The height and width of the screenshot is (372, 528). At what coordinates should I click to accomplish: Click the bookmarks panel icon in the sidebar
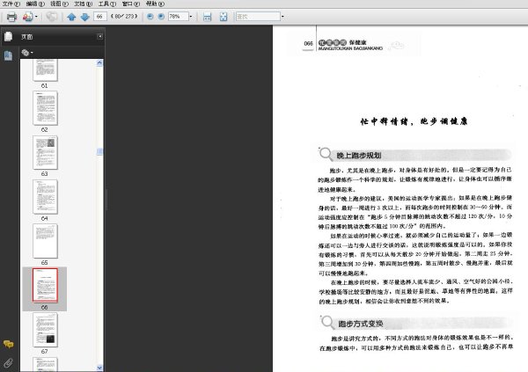point(8,55)
